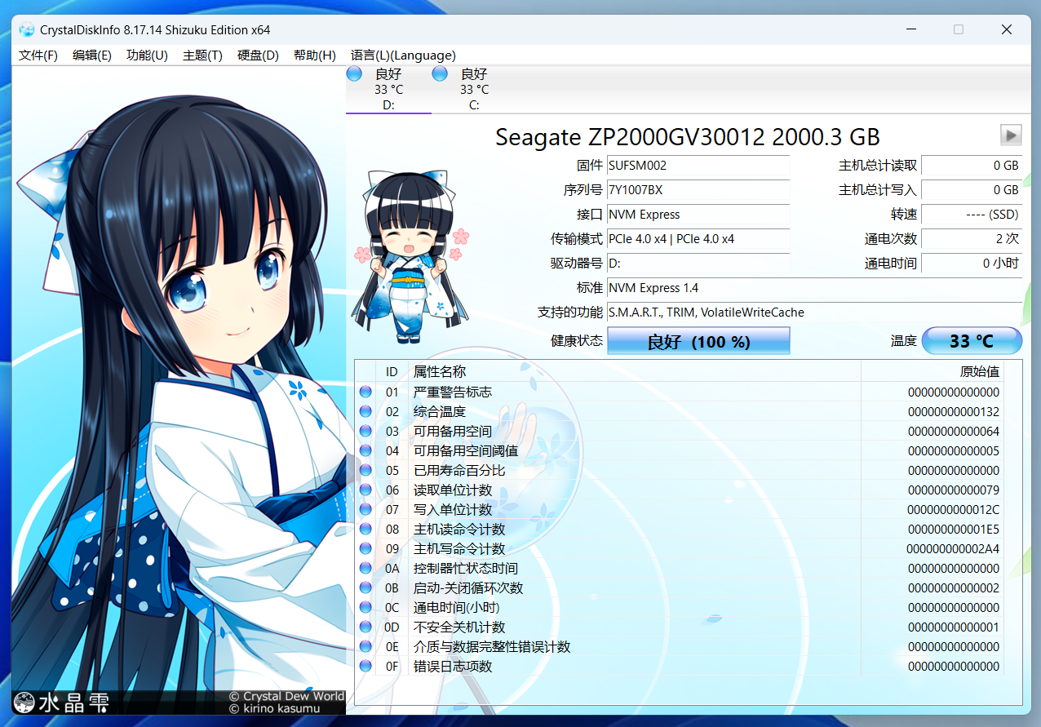Select the 读取单位计数 attribute name
The image size is (1041, 727).
click(x=453, y=490)
